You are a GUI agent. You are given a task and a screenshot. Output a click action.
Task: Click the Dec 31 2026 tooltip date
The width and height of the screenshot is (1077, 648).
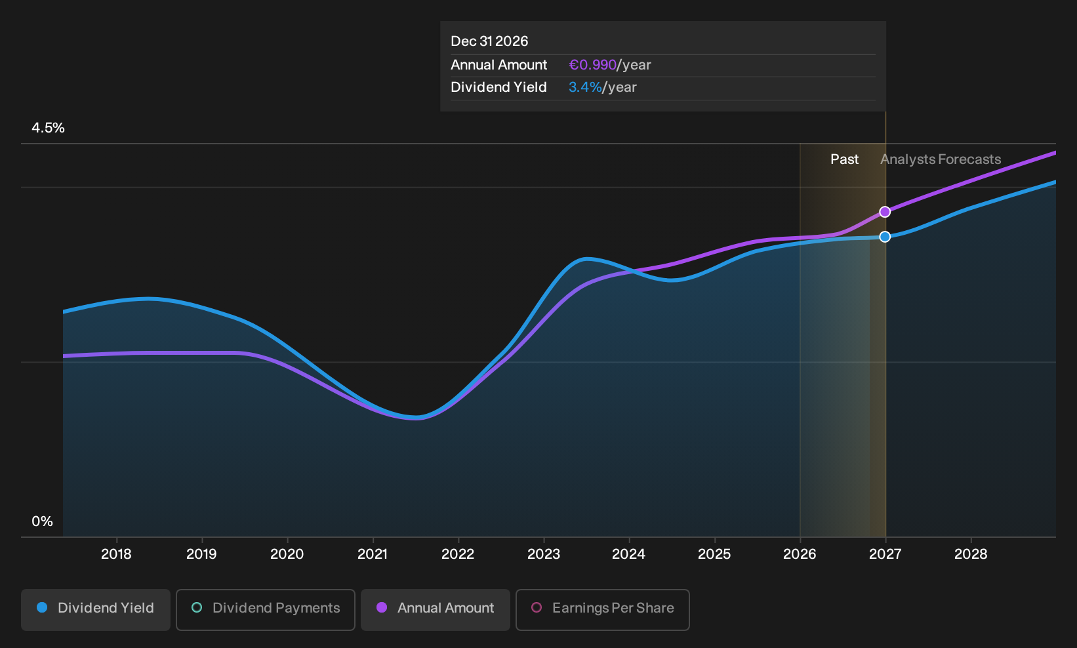click(489, 41)
